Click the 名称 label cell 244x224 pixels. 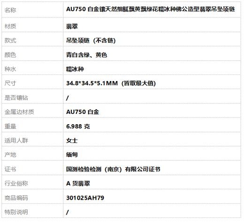pyautogui.click(x=10, y=10)
